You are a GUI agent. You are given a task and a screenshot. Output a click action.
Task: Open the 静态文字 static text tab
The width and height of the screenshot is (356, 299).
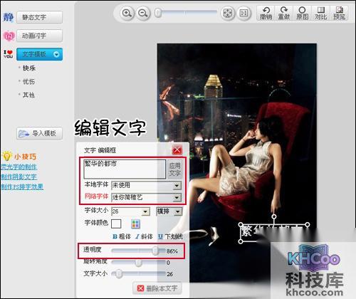40,17
